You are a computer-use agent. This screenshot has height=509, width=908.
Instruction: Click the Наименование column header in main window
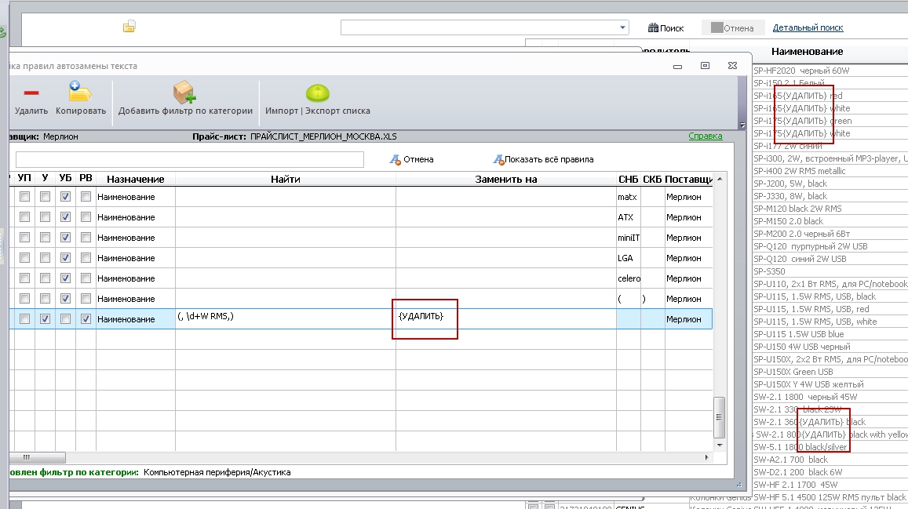808,52
